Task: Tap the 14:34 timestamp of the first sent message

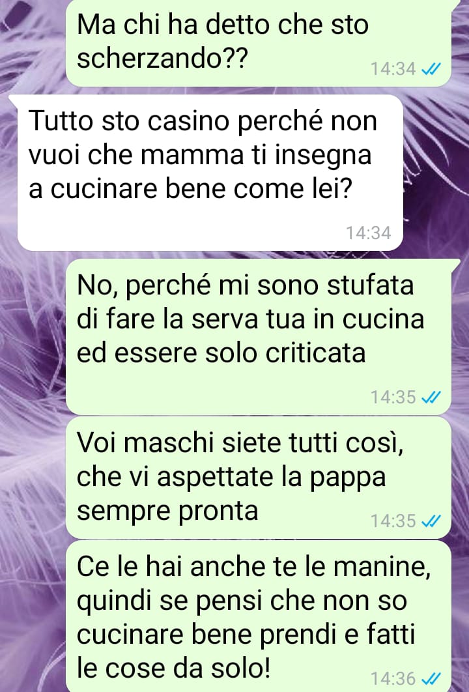Action: (393, 69)
